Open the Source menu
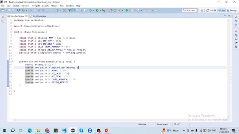Screen dimensions: 239x134 (16, 6)
